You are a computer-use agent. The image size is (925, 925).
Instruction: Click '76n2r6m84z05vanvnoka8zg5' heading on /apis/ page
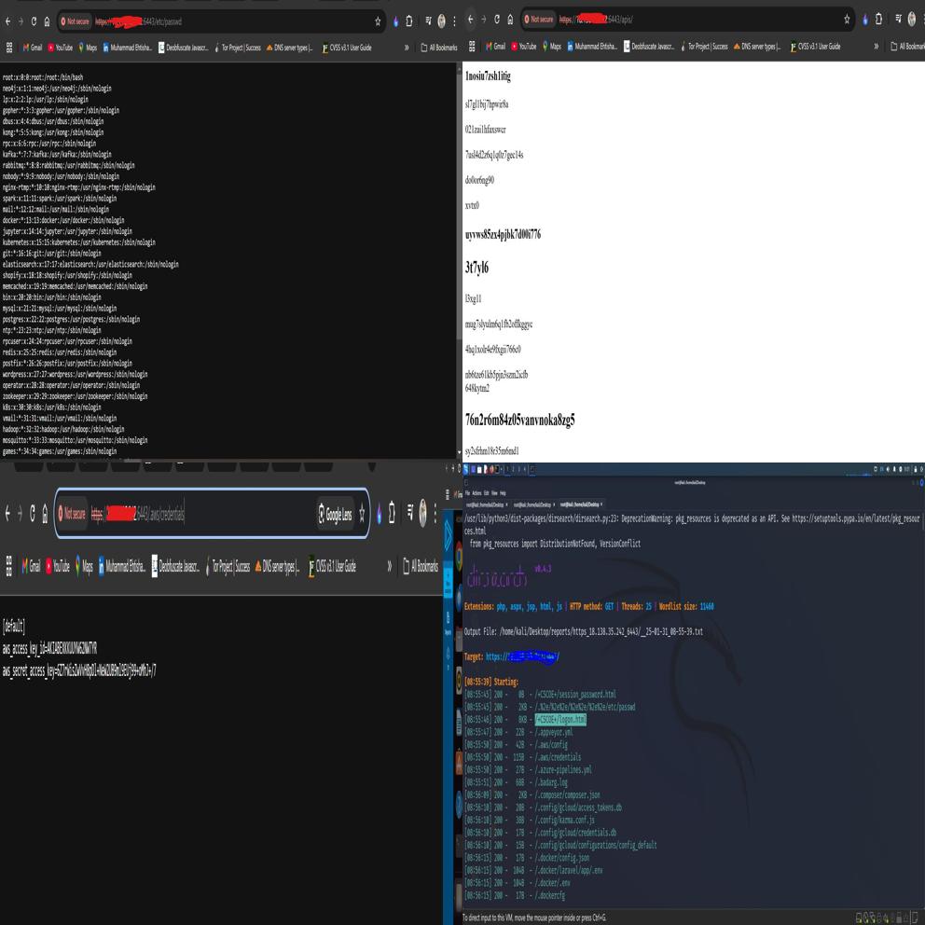(519, 420)
